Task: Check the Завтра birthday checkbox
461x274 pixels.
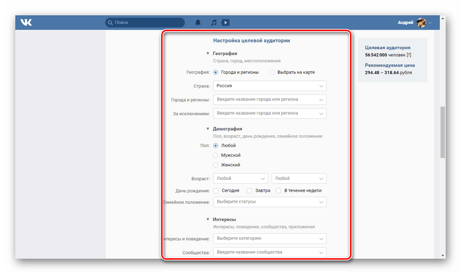Action: pyautogui.click(x=249, y=190)
